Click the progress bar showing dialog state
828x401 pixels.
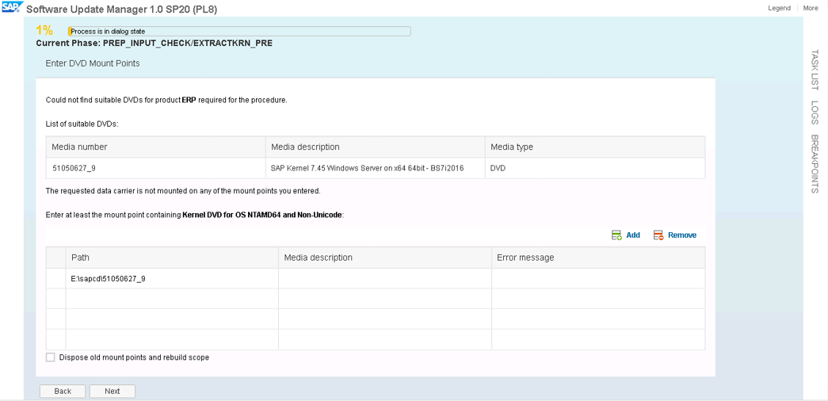(x=239, y=31)
